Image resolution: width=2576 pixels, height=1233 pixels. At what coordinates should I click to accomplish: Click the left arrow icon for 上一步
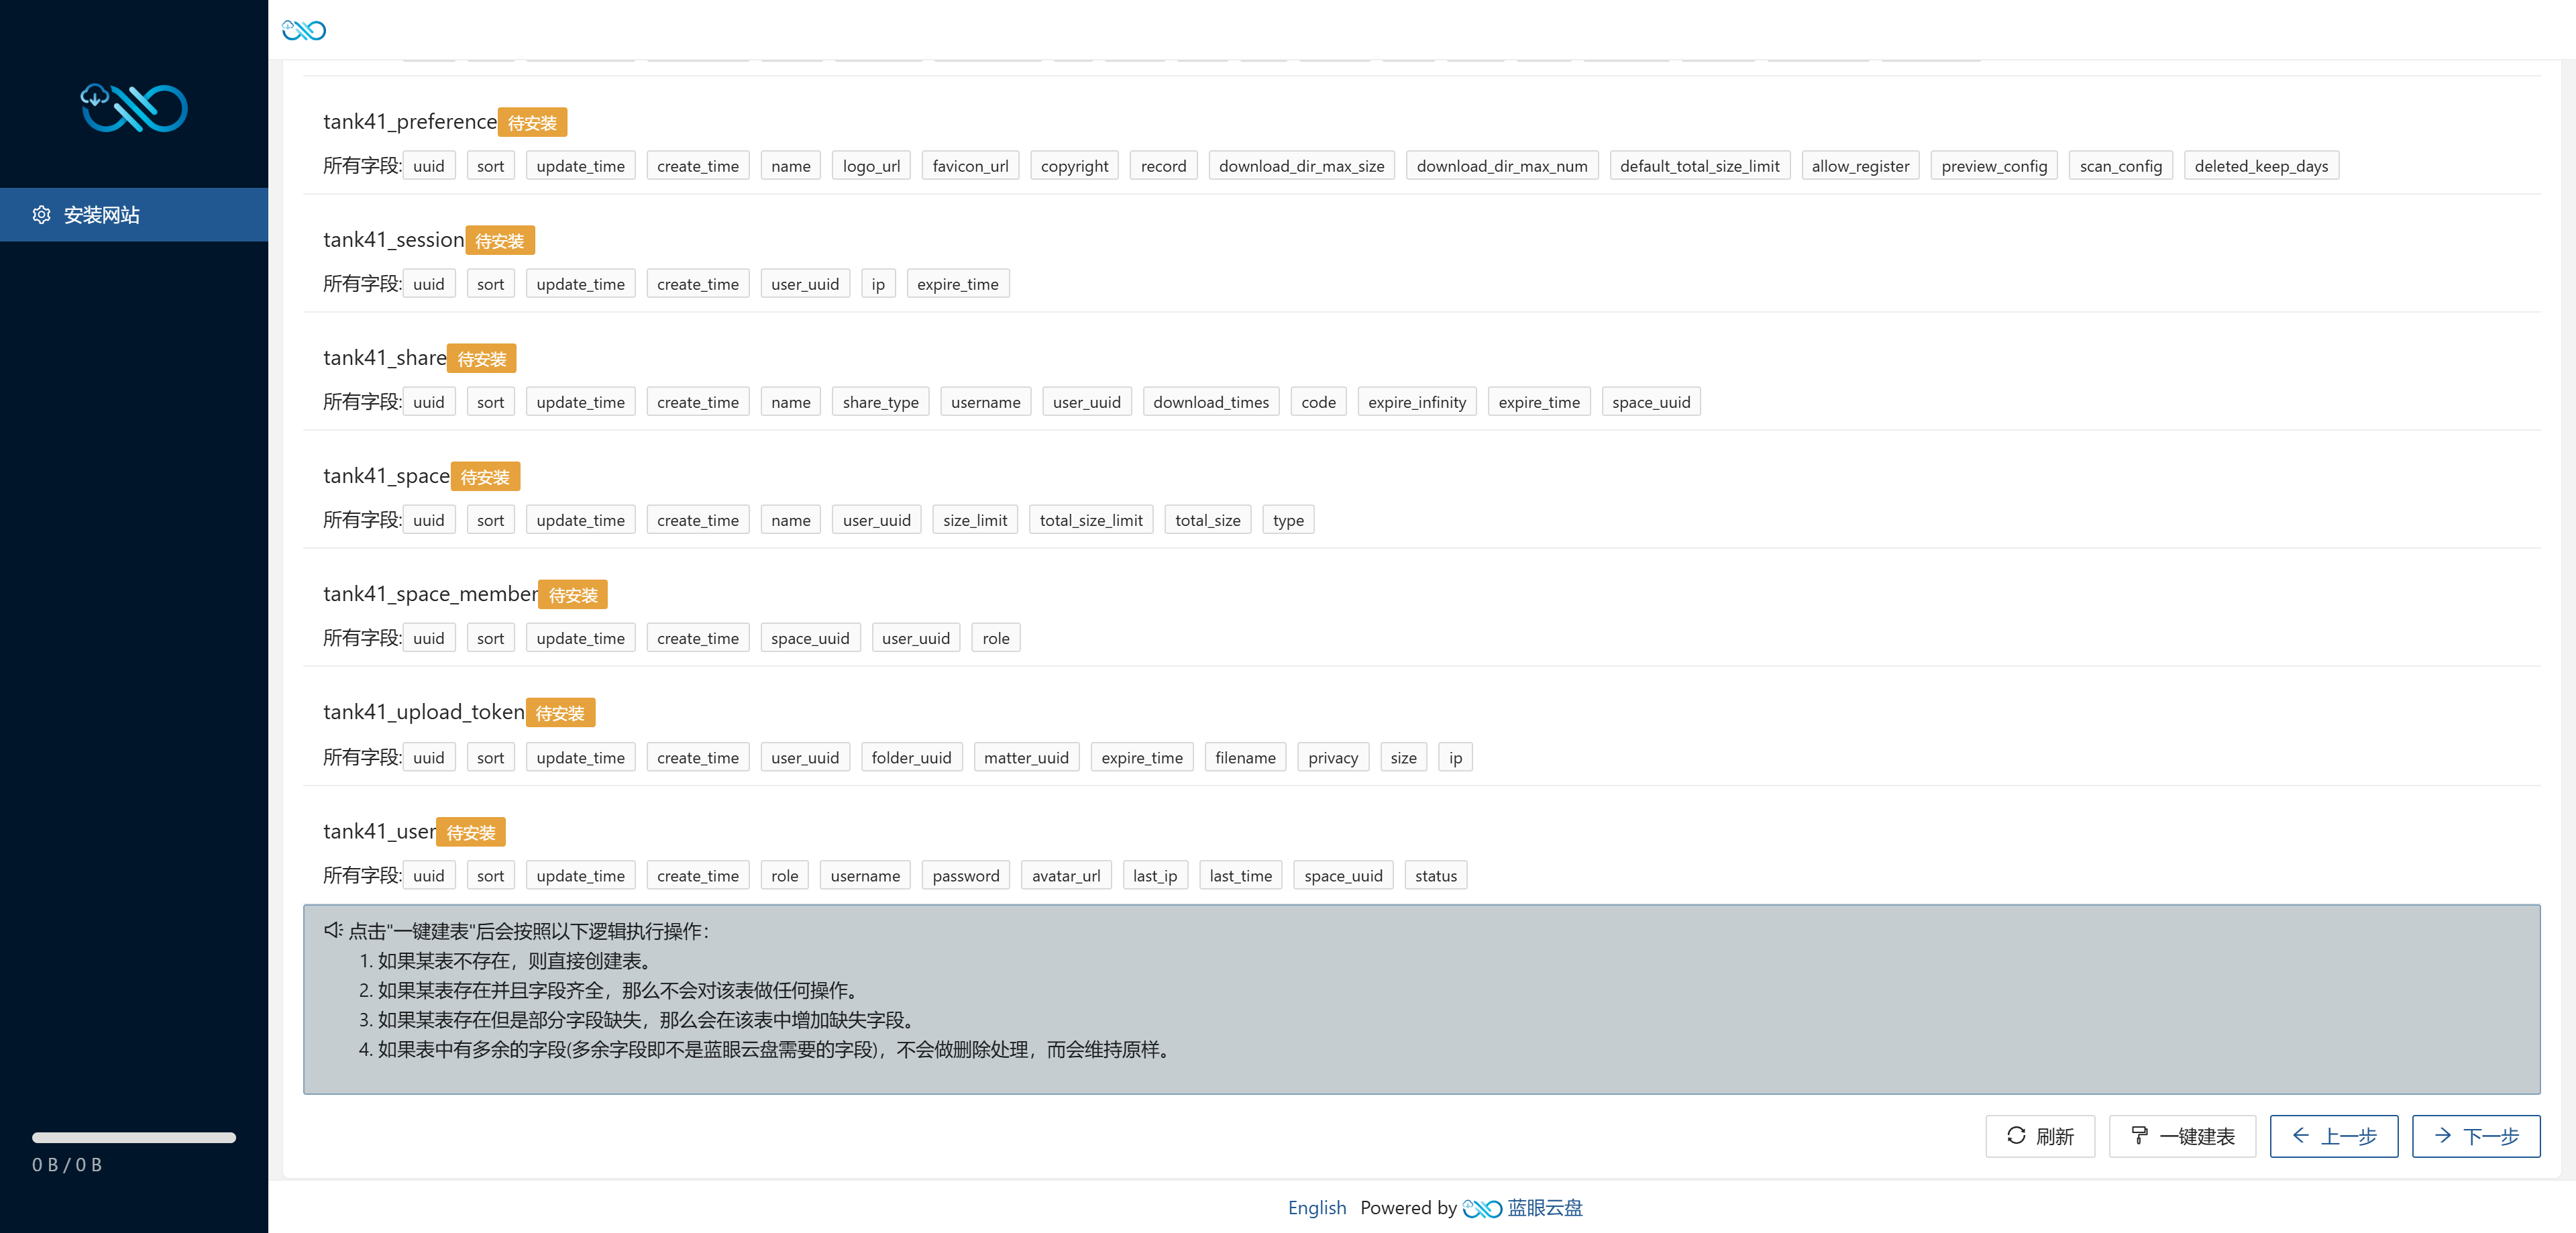pos(2300,1135)
